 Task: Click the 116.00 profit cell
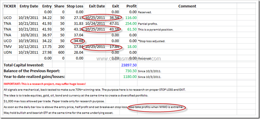[x=131, y=18]
